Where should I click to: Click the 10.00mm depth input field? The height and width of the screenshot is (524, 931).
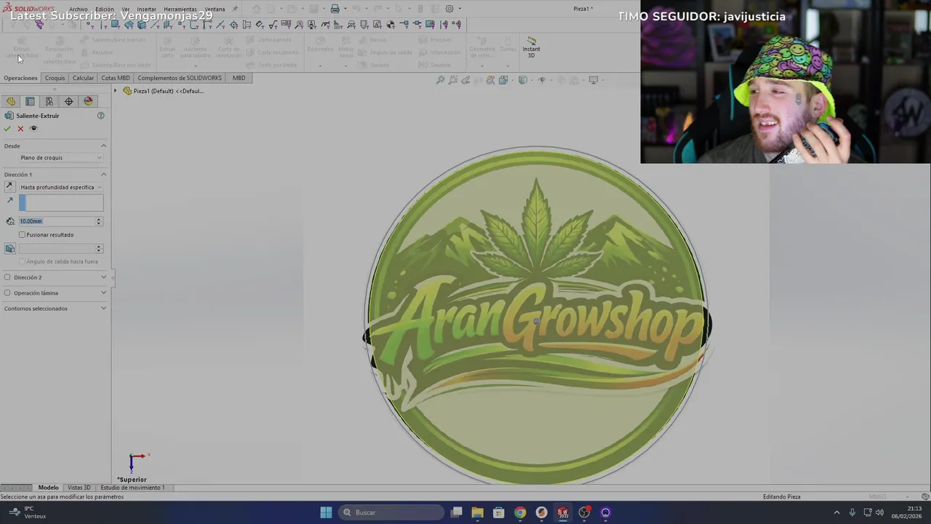[57, 221]
